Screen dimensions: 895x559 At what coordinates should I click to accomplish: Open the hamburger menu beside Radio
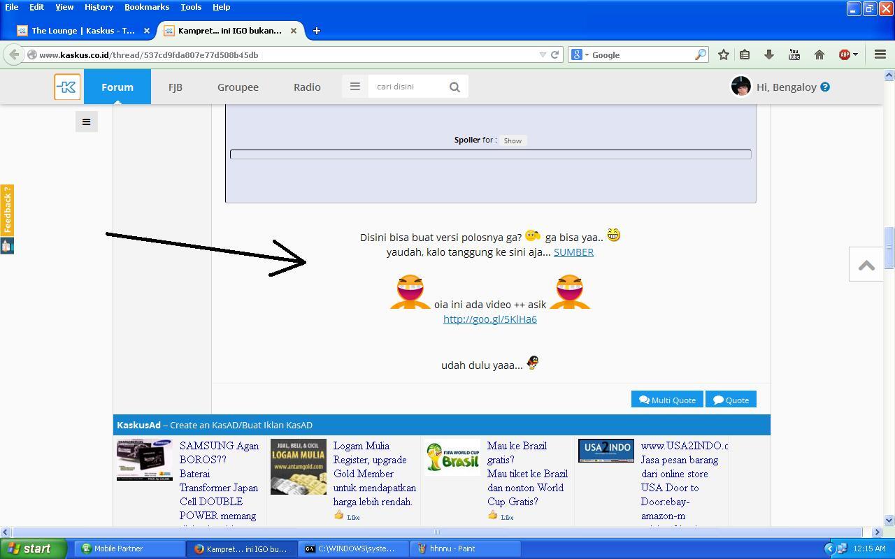pyautogui.click(x=355, y=87)
